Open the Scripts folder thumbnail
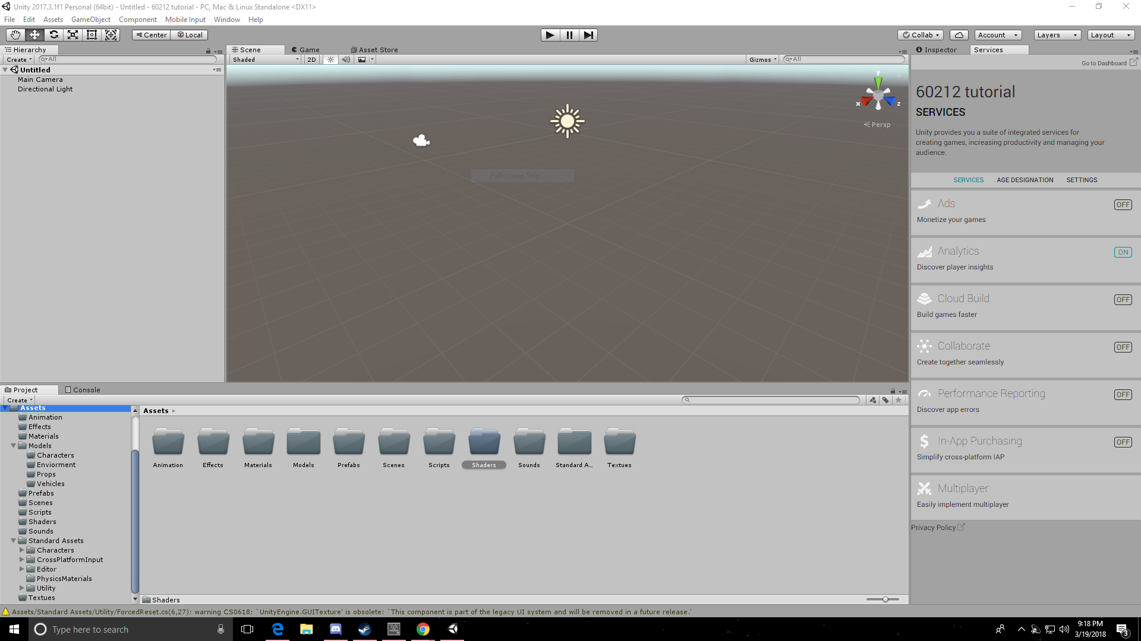The width and height of the screenshot is (1141, 641). [439, 442]
